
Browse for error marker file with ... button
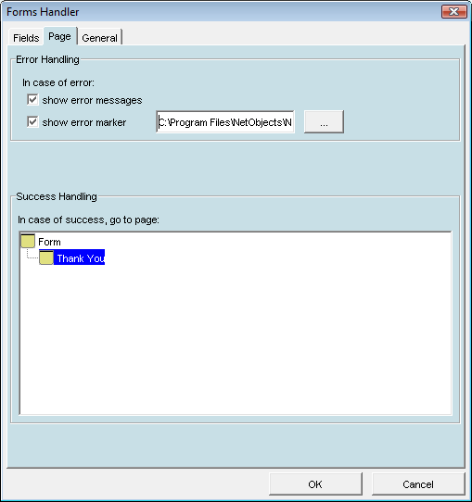click(324, 122)
